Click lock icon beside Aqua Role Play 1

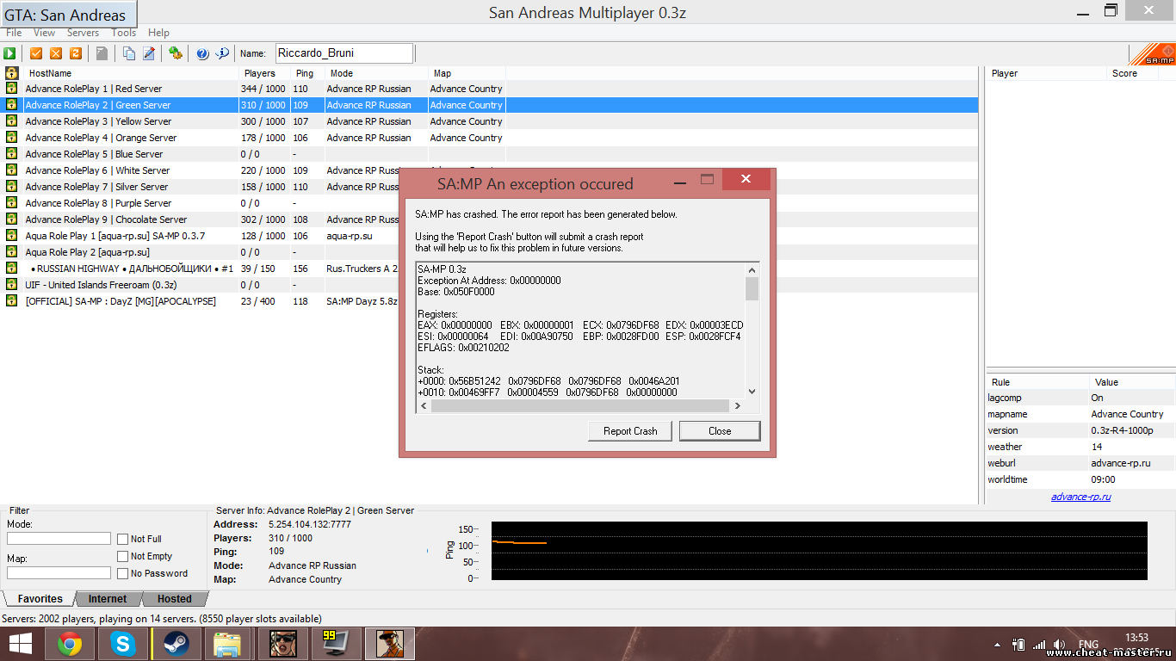(12, 236)
